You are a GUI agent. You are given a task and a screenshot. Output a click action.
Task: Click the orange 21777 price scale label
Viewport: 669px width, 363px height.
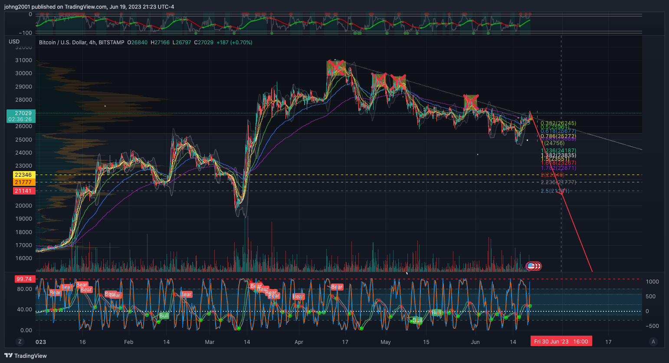[23, 182]
